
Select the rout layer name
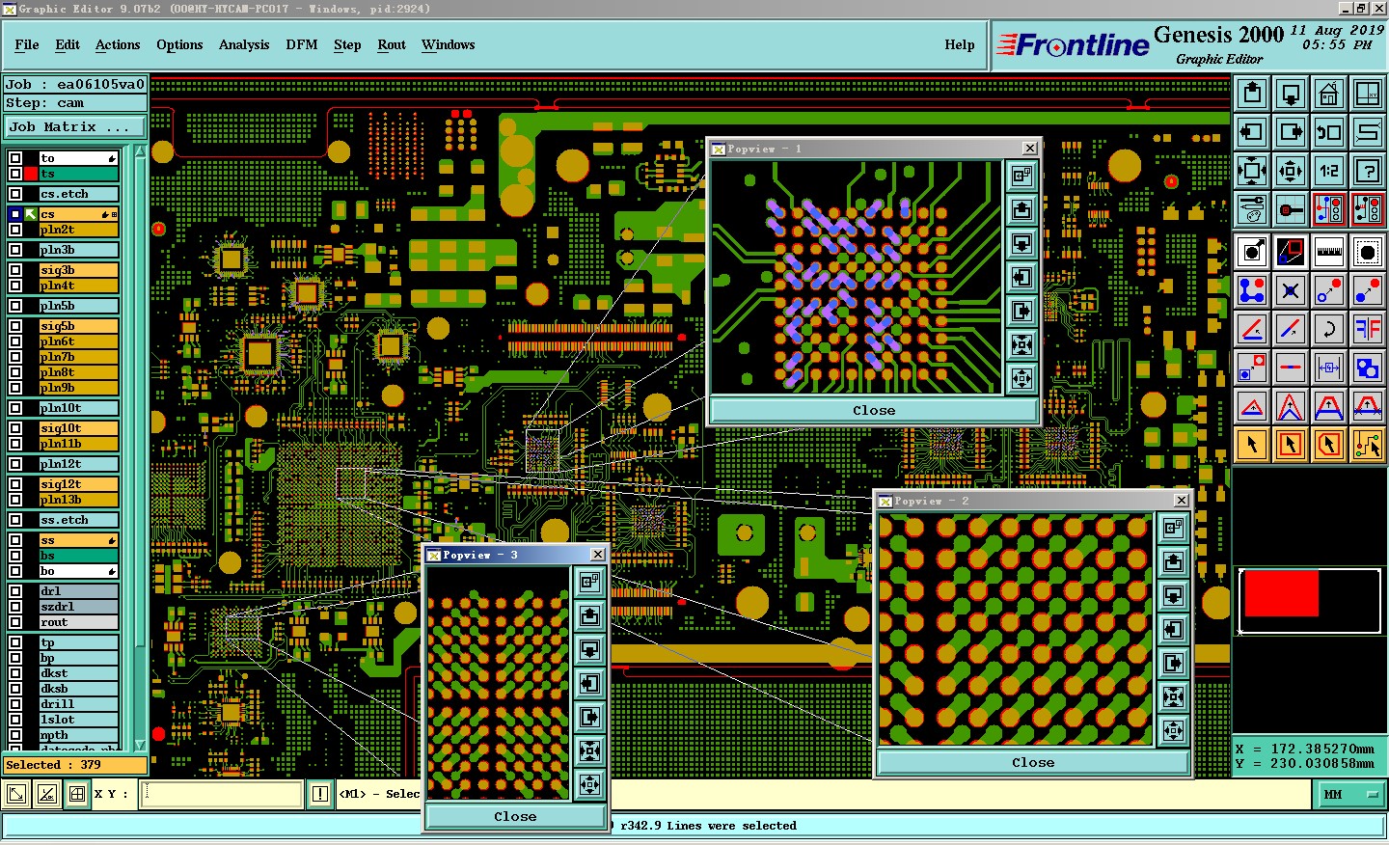coord(78,622)
